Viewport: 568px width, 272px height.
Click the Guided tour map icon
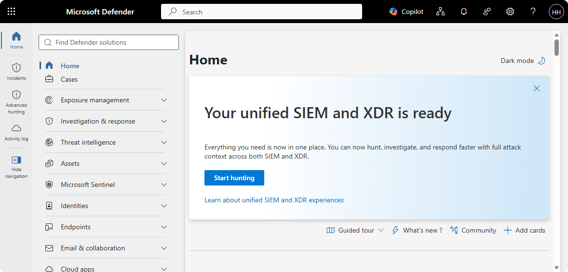pyautogui.click(x=330, y=230)
